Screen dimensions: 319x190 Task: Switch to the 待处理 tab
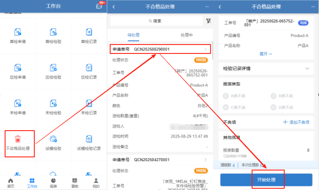(133, 35)
